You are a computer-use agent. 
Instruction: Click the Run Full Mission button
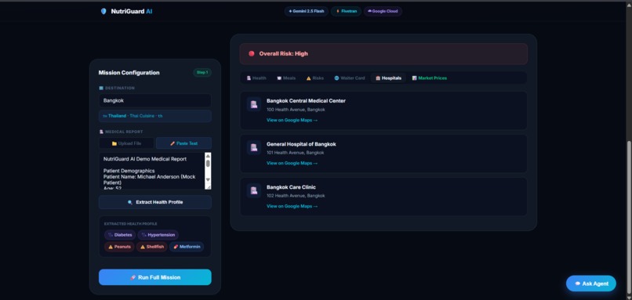155,277
